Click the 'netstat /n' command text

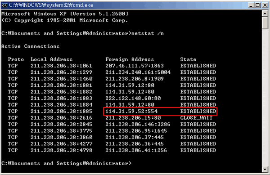coord(148,33)
